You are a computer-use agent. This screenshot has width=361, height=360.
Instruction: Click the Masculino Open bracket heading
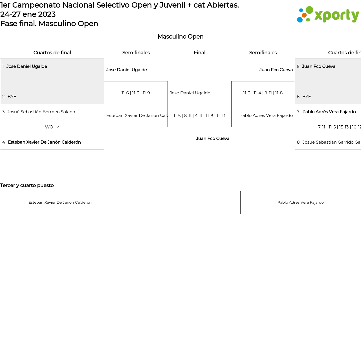180,37
